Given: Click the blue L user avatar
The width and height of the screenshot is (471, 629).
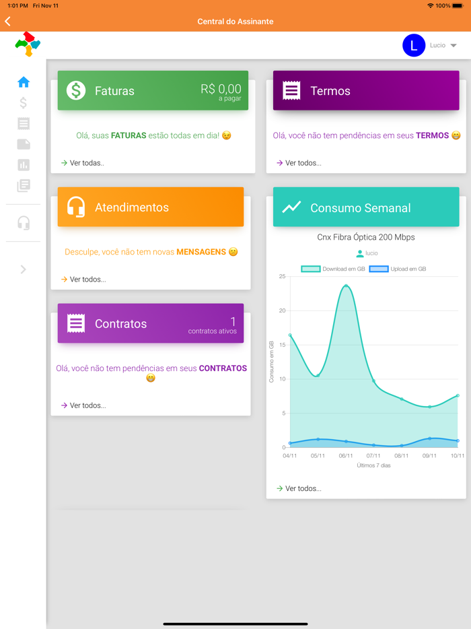Looking at the screenshot, I should (414, 45).
